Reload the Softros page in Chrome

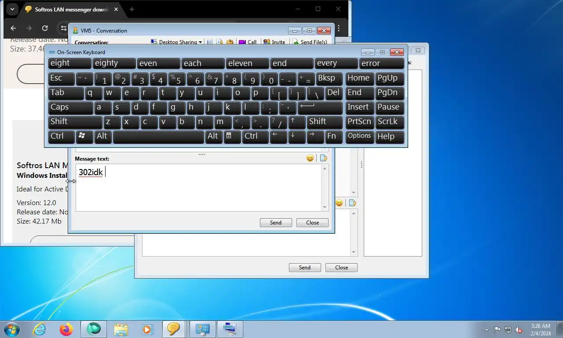[45, 28]
